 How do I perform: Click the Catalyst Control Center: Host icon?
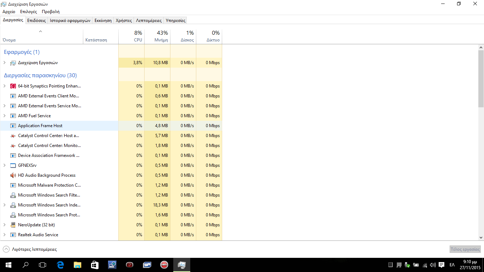point(13,136)
